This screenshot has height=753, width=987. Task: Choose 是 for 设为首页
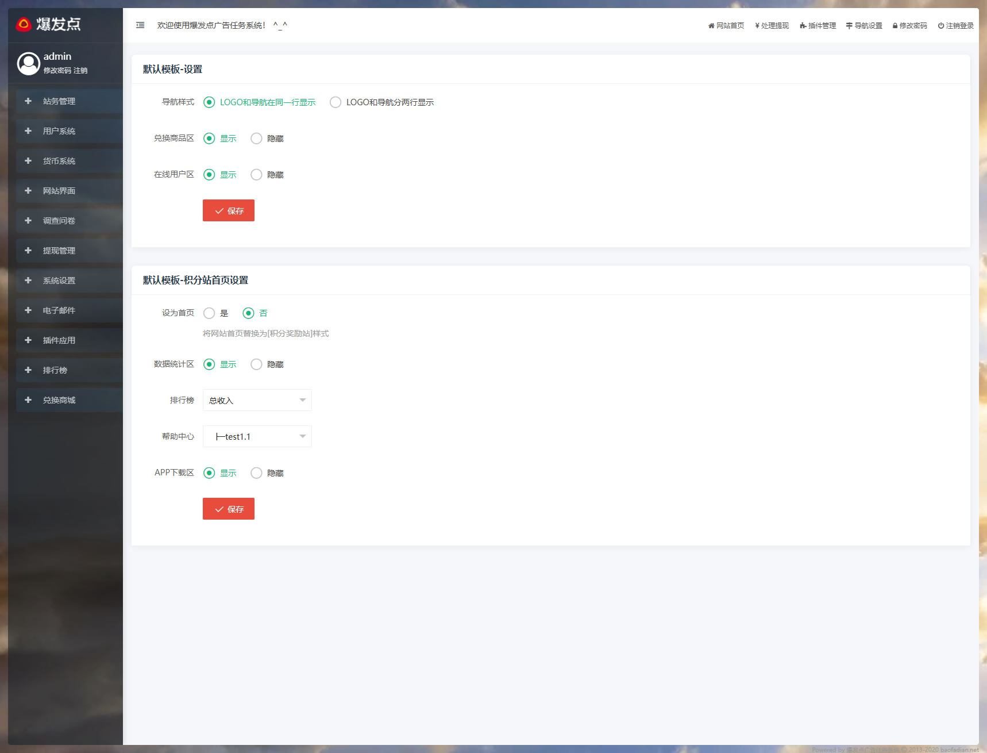coord(209,313)
